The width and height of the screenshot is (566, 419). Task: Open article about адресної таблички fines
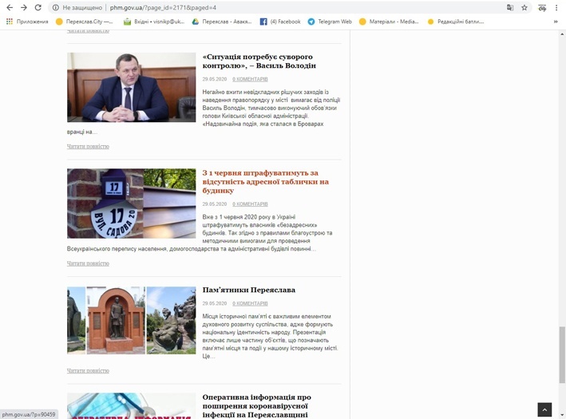click(x=266, y=181)
